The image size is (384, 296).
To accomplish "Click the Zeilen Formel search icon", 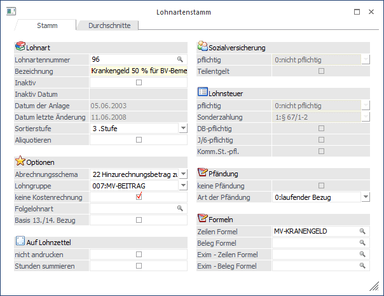I will [x=362, y=231].
